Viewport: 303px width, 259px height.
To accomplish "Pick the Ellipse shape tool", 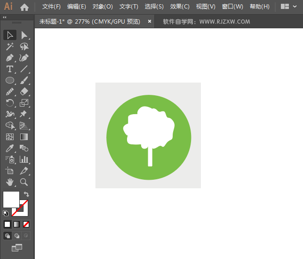I will point(9,80).
